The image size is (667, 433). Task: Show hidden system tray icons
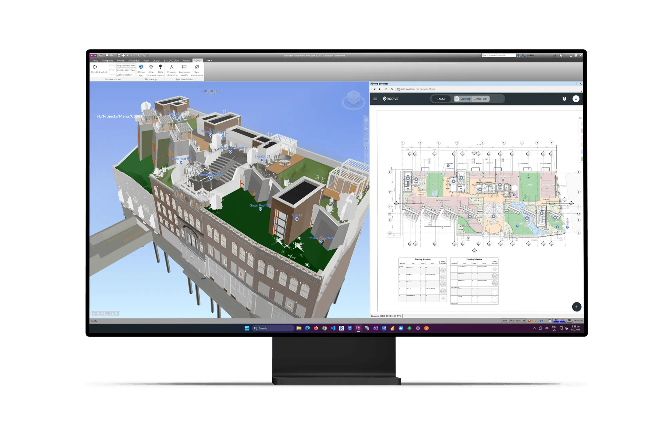(x=534, y=328)
